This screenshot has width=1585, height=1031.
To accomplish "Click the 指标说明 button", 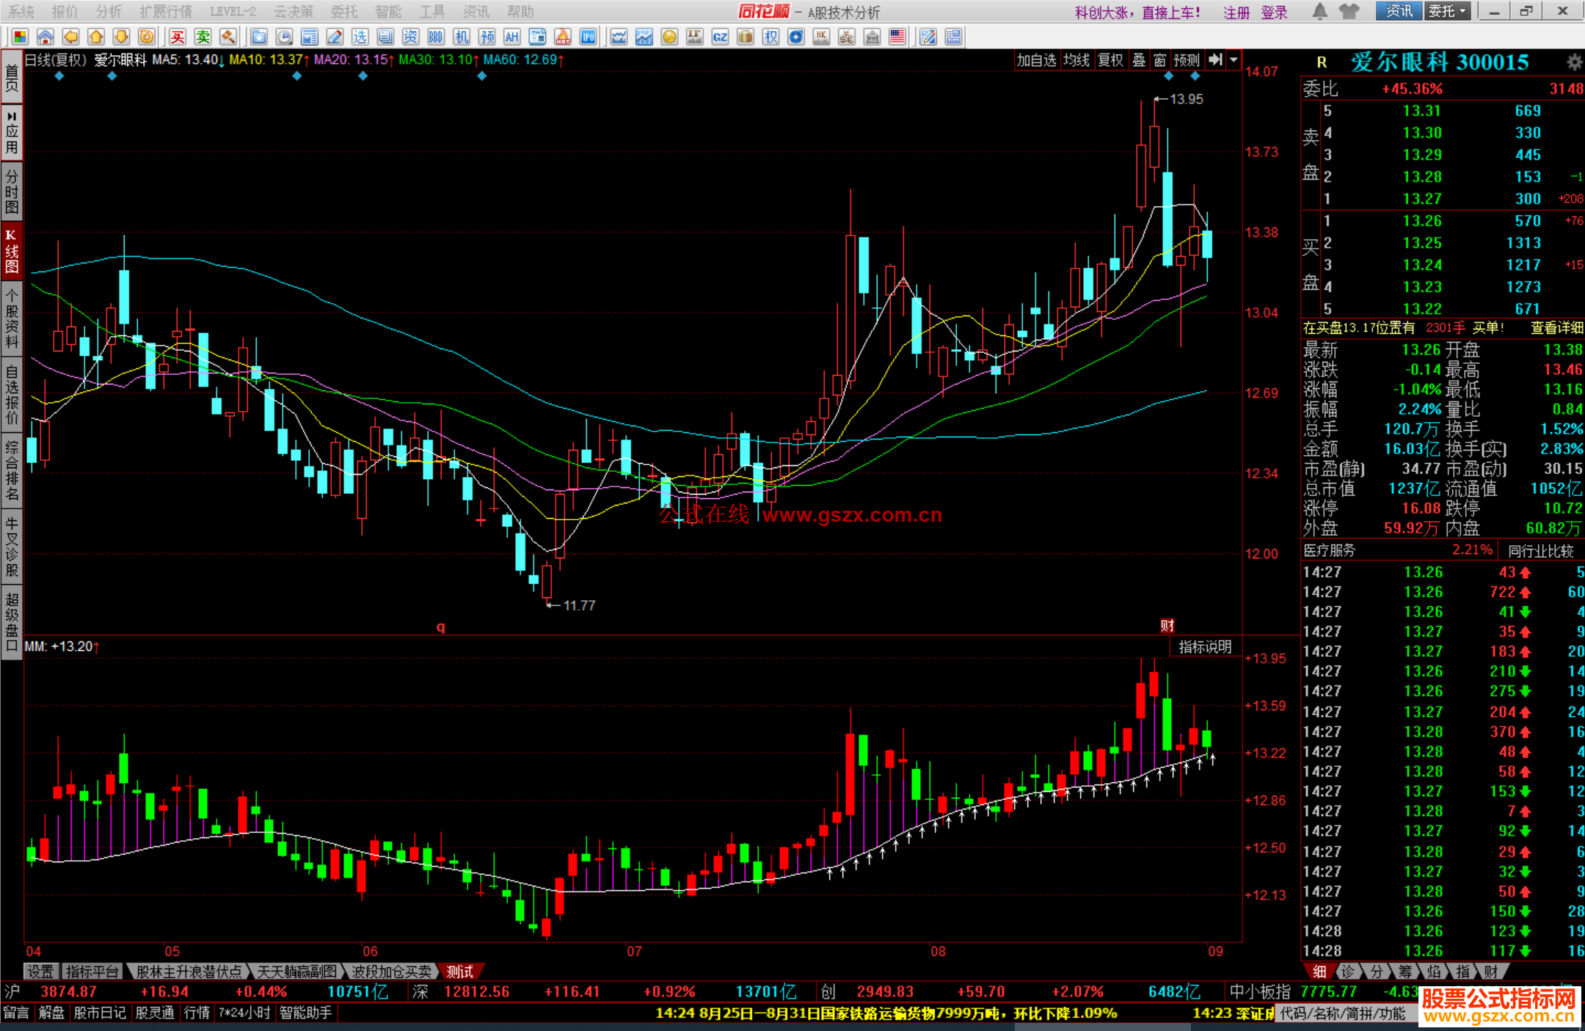I will (x=1204, y=646).
